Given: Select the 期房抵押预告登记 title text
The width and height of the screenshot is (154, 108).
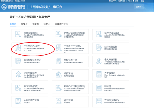Looking at the screenshot, I should point(32,60).
